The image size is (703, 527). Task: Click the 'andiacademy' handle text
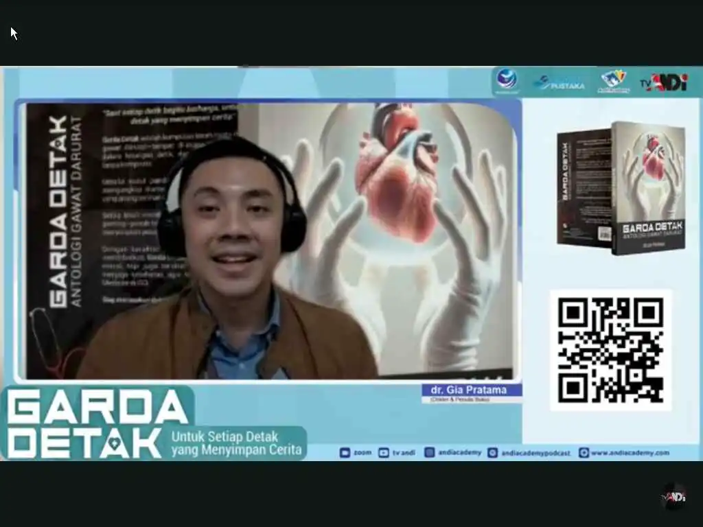(x=459, y=453)
